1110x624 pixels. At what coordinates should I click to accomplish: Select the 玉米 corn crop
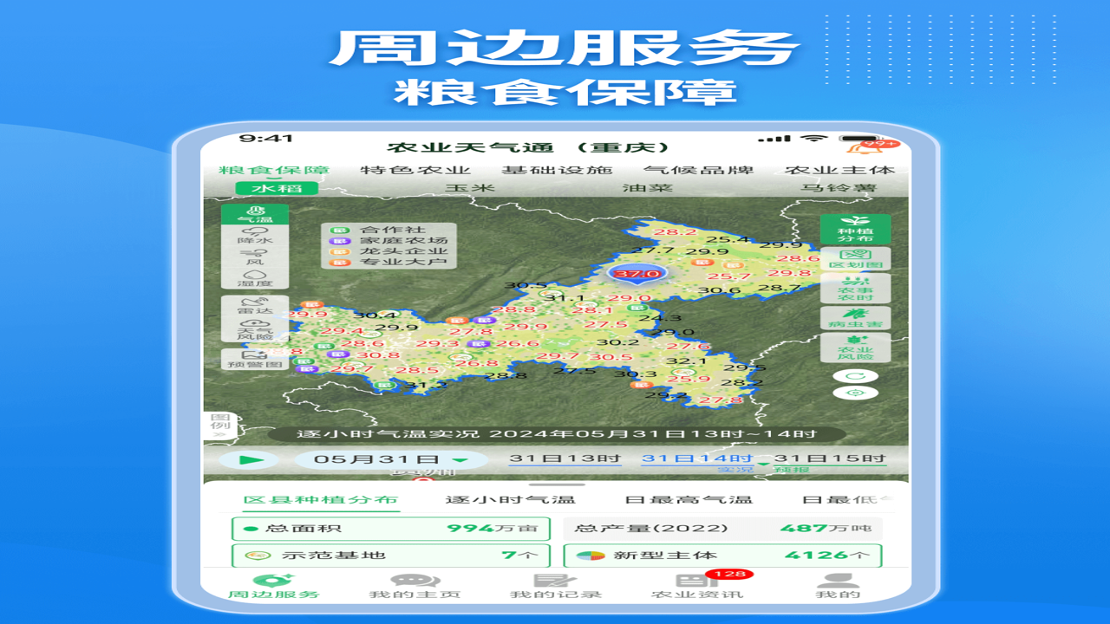(469, 188)
